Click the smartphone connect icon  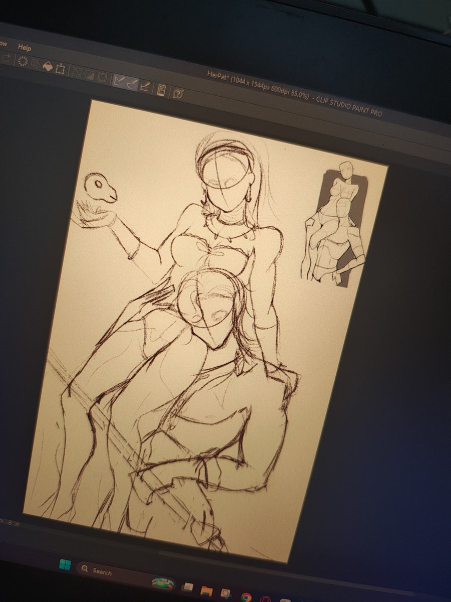click(162, 89)
